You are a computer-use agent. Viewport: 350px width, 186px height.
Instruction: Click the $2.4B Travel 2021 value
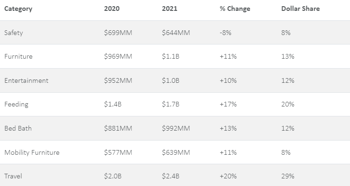point(171,176)
